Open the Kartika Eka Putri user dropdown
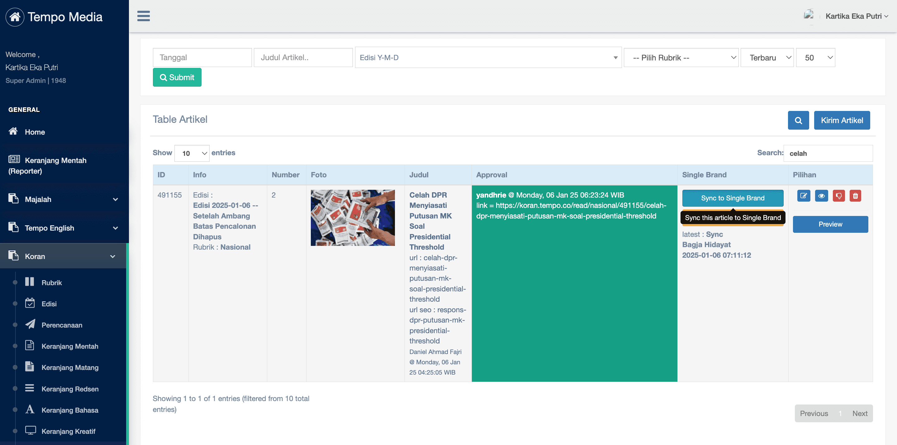The height and width of the screenshot is (445, 897). coord(857,16)
